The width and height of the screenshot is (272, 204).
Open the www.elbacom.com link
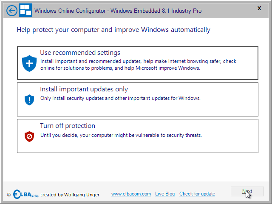tap(131, 194)
